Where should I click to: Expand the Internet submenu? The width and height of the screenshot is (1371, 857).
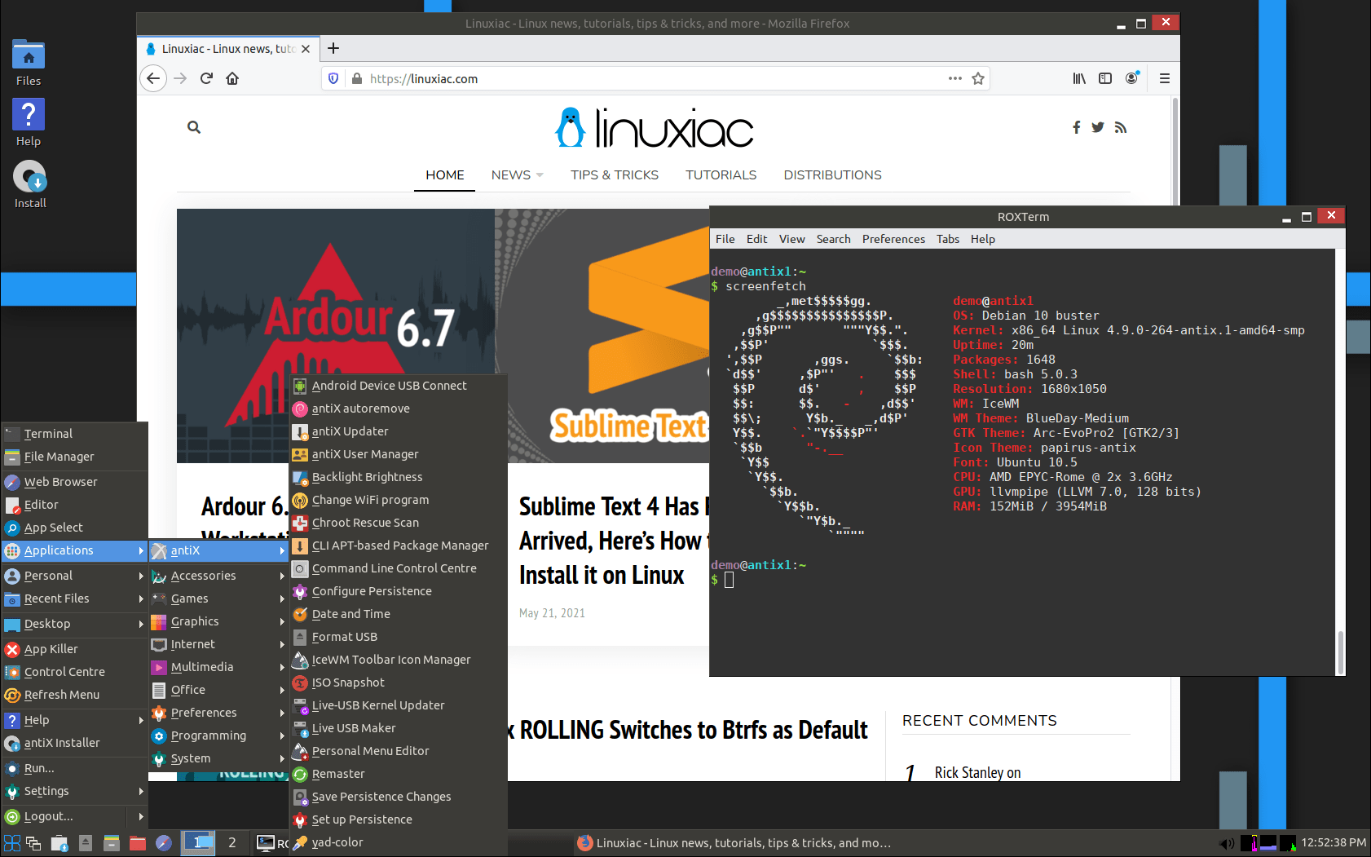[218, 644]
